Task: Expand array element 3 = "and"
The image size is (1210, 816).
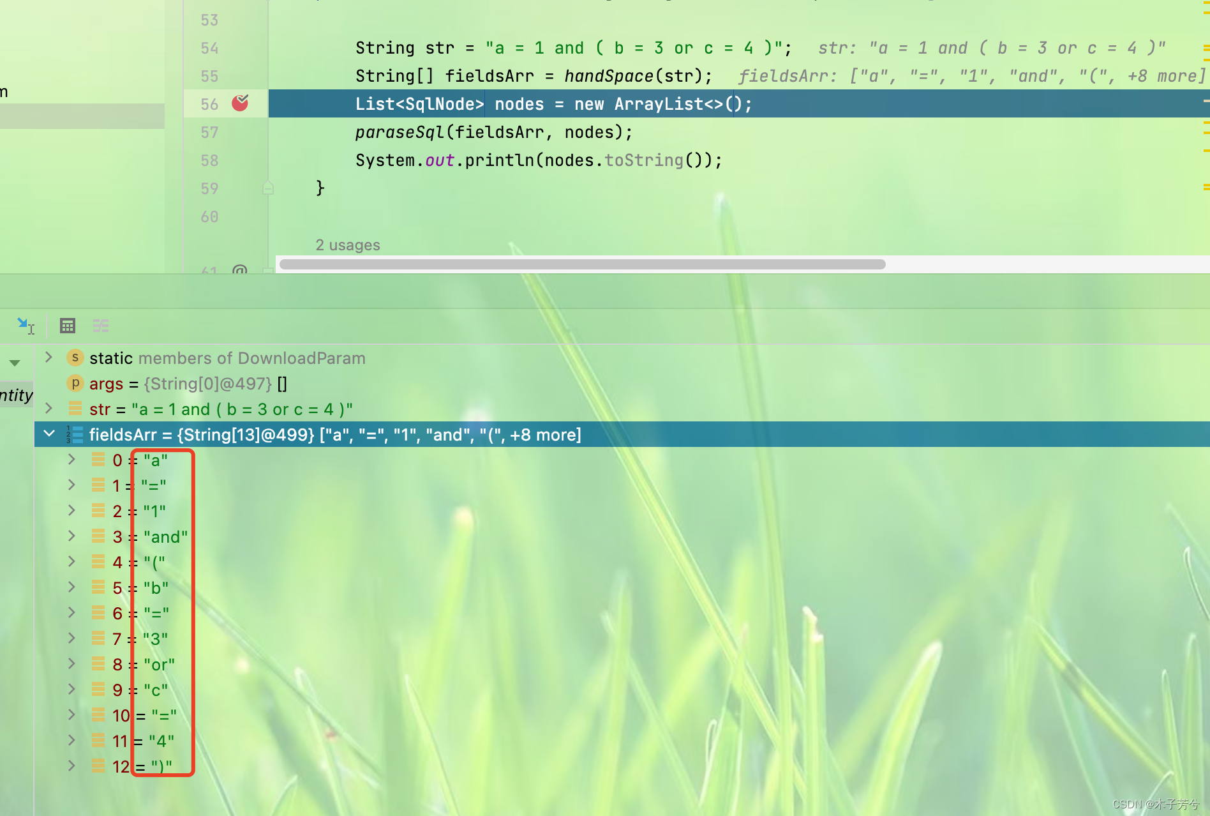Action: pyautogui.click(x=71, y=536)
